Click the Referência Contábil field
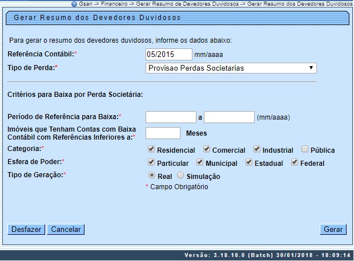Screen dimensions: 354x261 pos(169,55)
